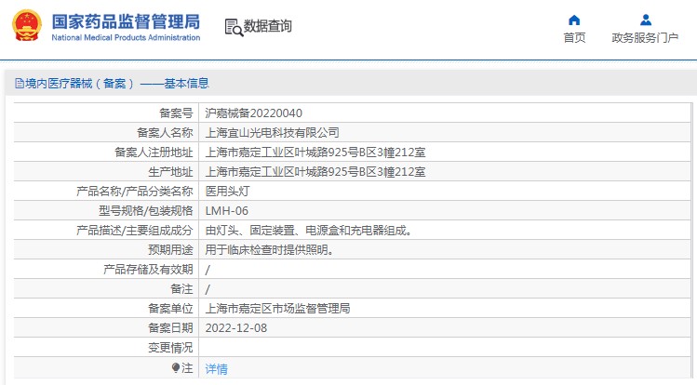This screenshot has height=385, width=697.
Task: Click the home icon above 首页
Action: pos(574,20)
